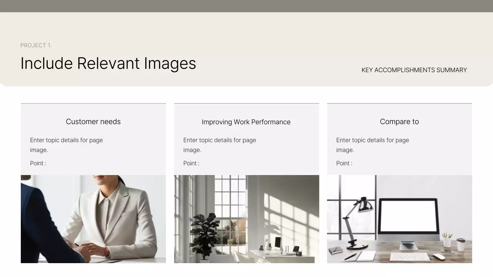Click the Compare to heading
Image resolution: width=493 pixels, height=277 pixels.
point(399,122)
